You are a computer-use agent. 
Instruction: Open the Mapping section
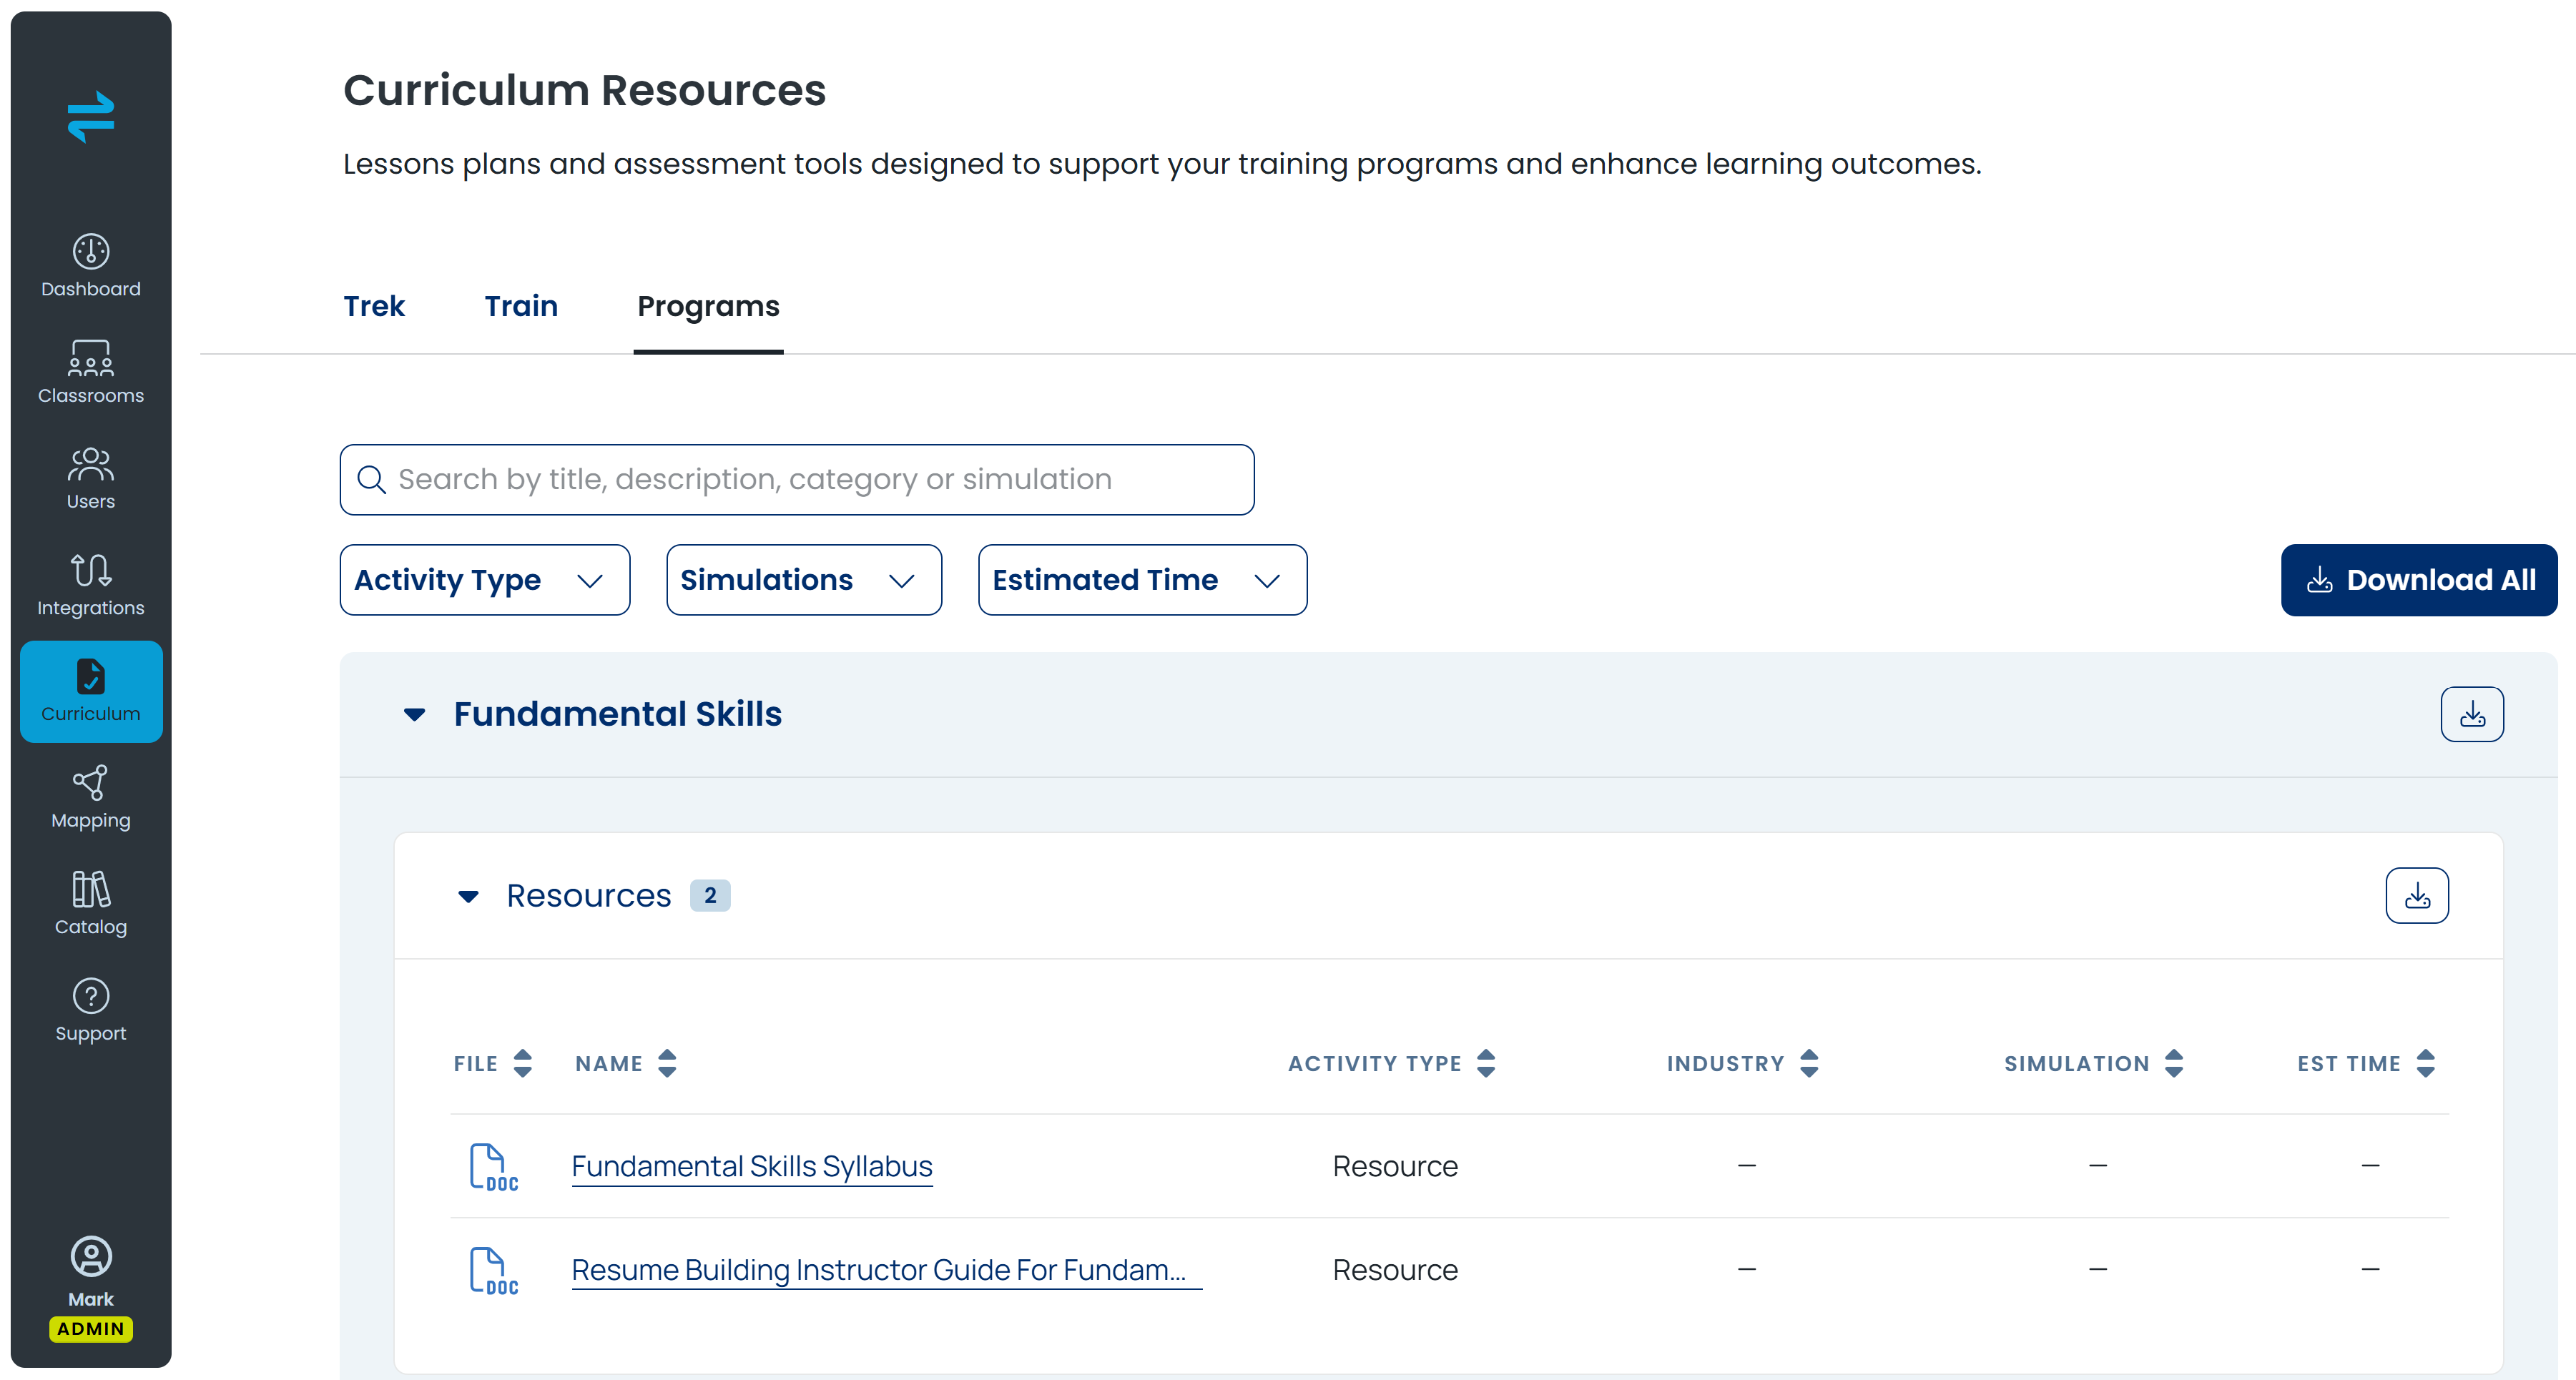tap(91, 798)
